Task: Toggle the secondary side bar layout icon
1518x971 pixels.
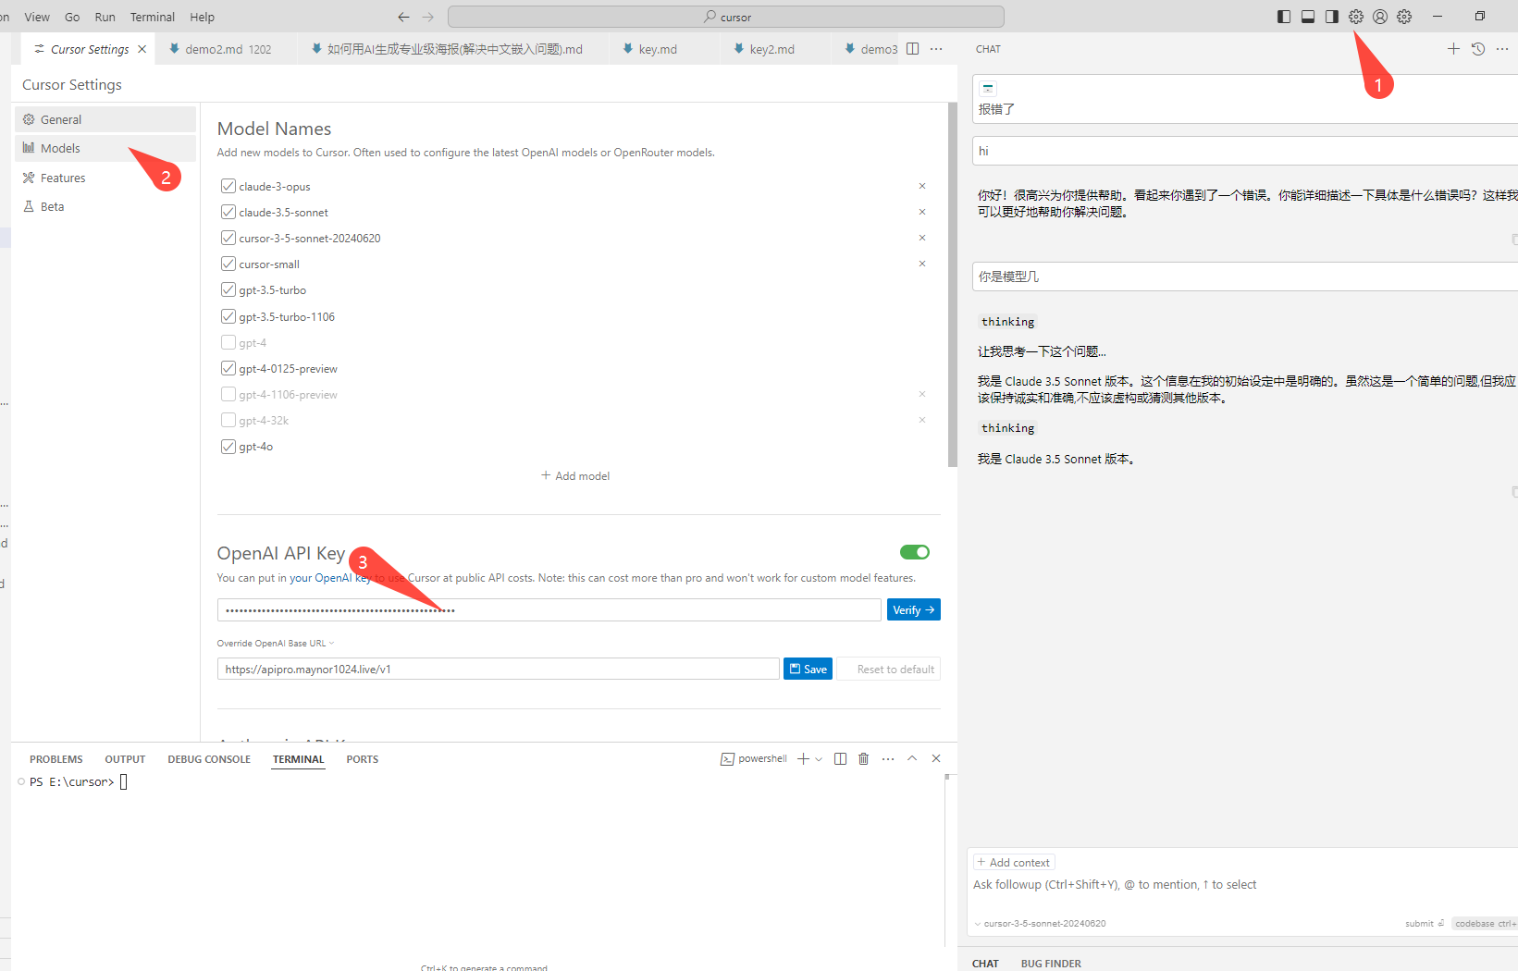Action: (x=1332, y=17)
